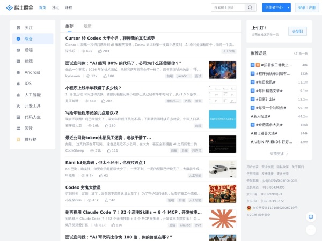Expand 查看更多 in recommended topics
The image size is (322, 241).
point(279,154)
